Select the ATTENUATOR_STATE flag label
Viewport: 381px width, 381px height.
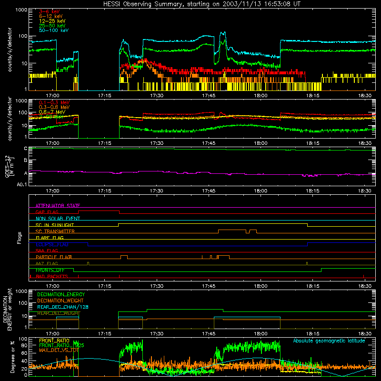pyautogui.click(x=58, y=206)
